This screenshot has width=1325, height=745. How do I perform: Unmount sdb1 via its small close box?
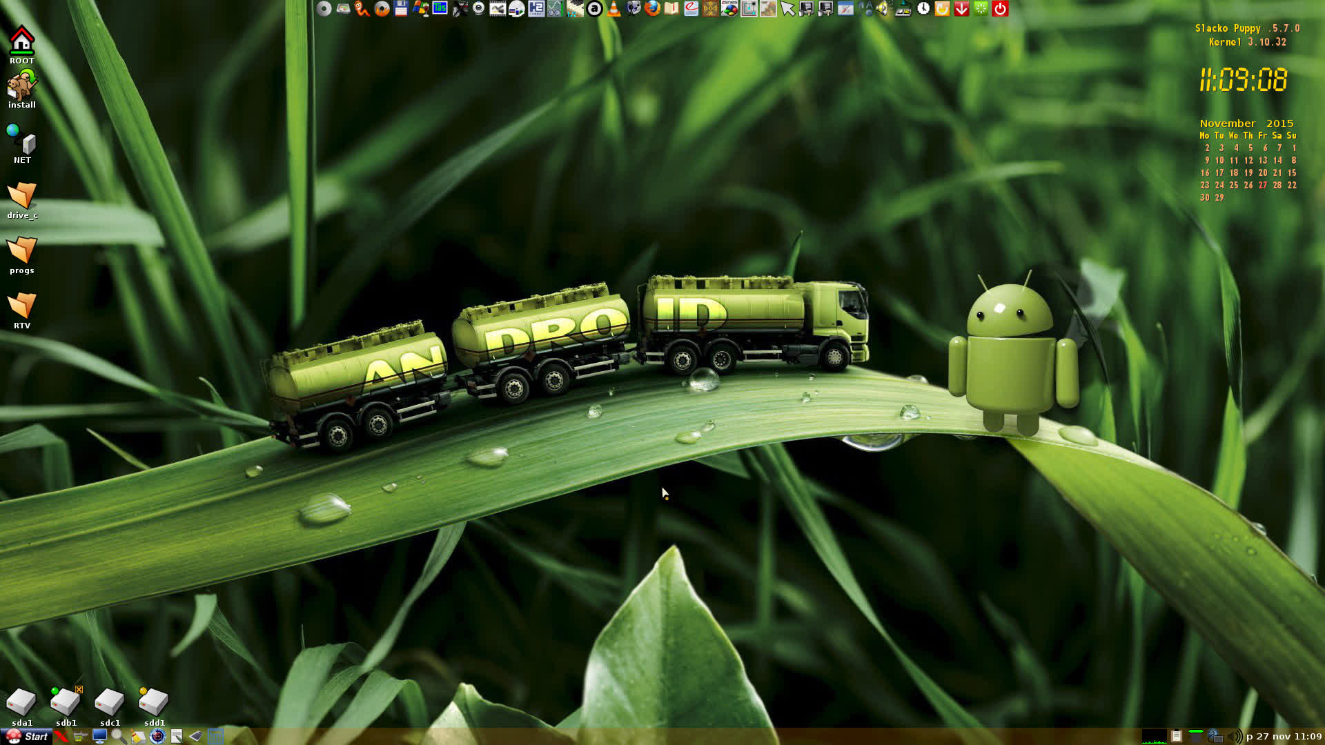(79, 689)
